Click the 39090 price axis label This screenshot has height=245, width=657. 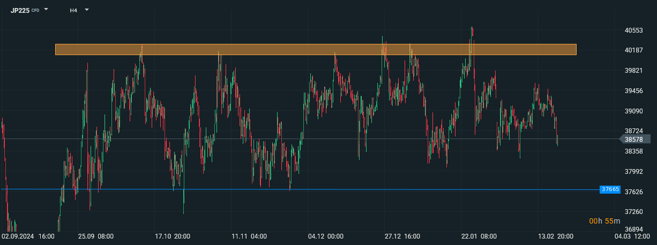[x=634, y=111]
